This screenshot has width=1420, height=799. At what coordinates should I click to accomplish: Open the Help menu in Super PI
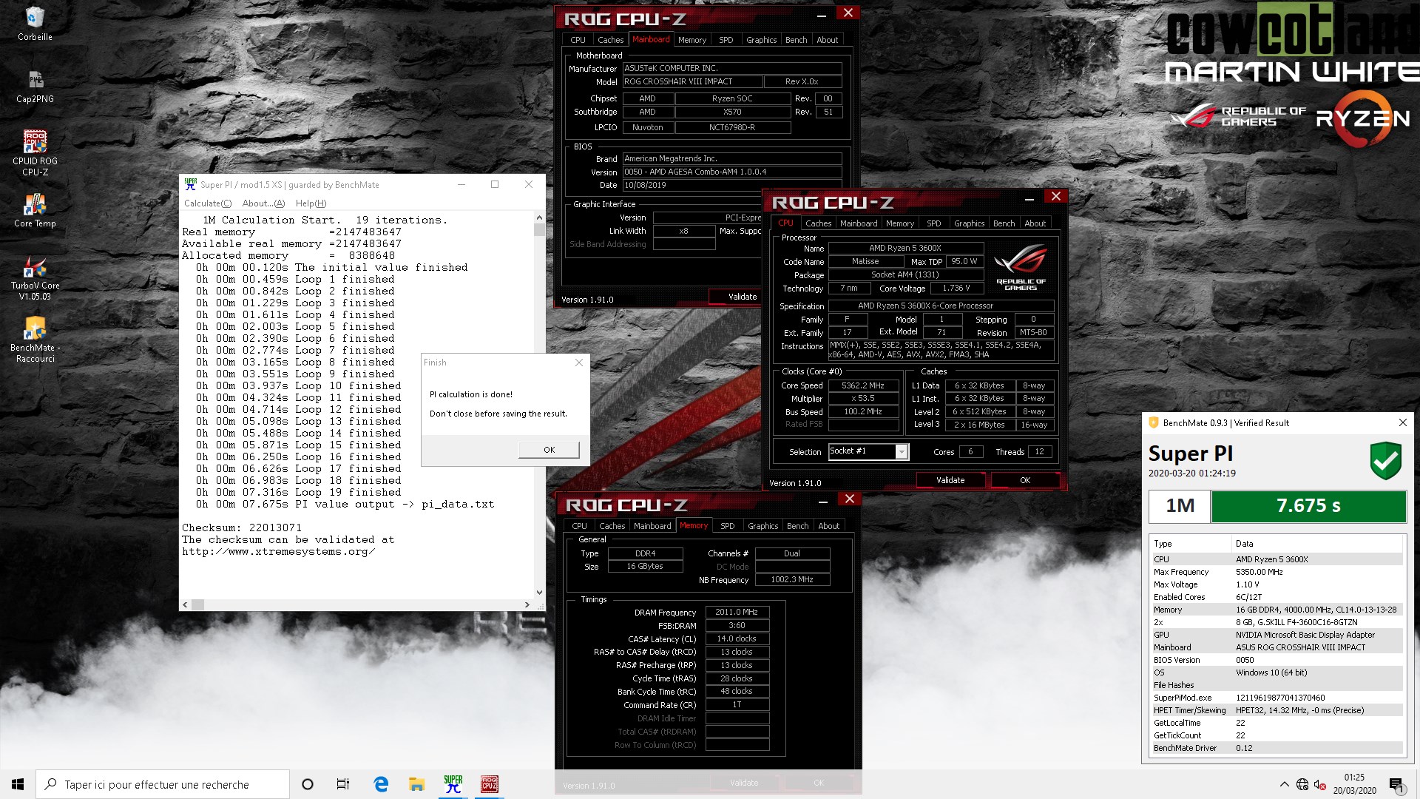(x=311, y=203)
